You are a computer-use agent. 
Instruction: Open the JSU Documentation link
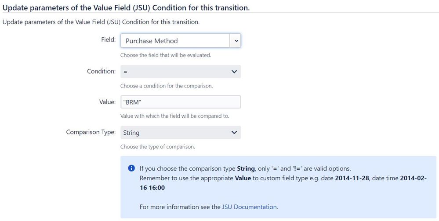(249, 207)
